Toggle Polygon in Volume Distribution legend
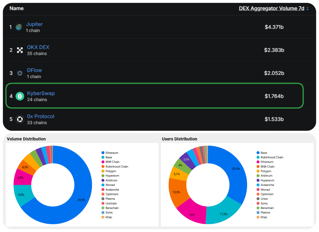The width and height of the screenshot is (319, 232). point(109,171)
